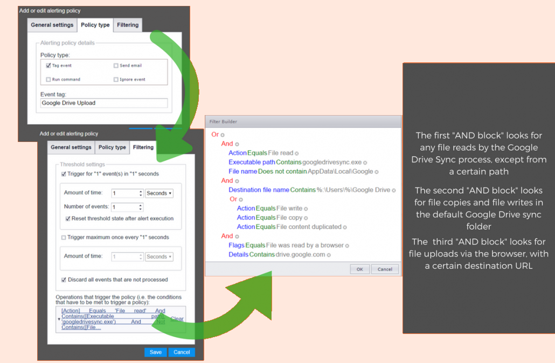Viewport: 555px width, 363px height.
Task: Click the plus icon beside And above File read
Action: tap(237, 144)
